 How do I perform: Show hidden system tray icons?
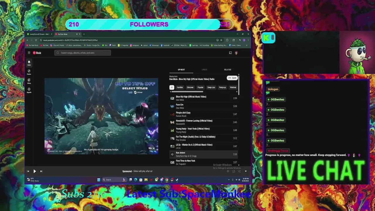point(229,180)
